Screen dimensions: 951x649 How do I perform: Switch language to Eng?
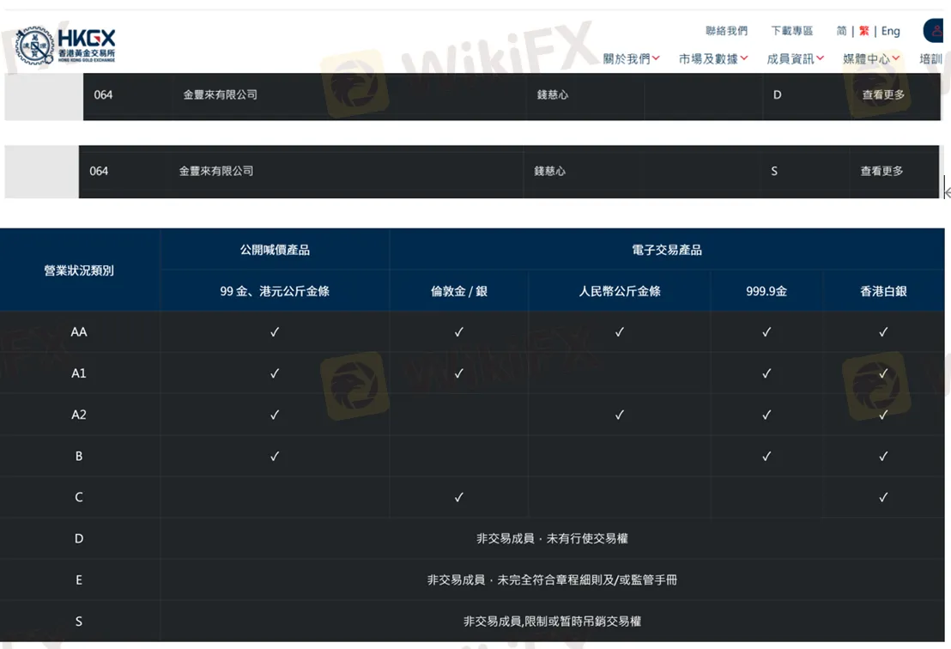pyautogui.click(x=891, y=31)
